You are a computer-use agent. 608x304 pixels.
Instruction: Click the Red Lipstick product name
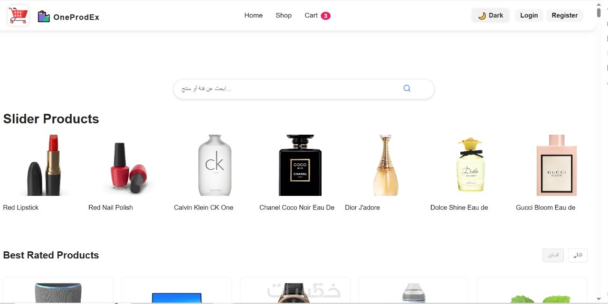(x=21, y=207)
